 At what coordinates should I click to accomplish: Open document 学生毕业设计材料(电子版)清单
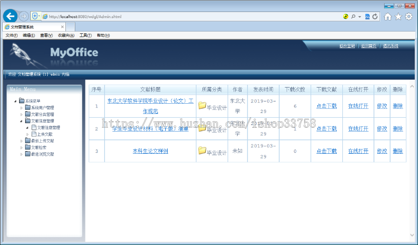point(150,129)
